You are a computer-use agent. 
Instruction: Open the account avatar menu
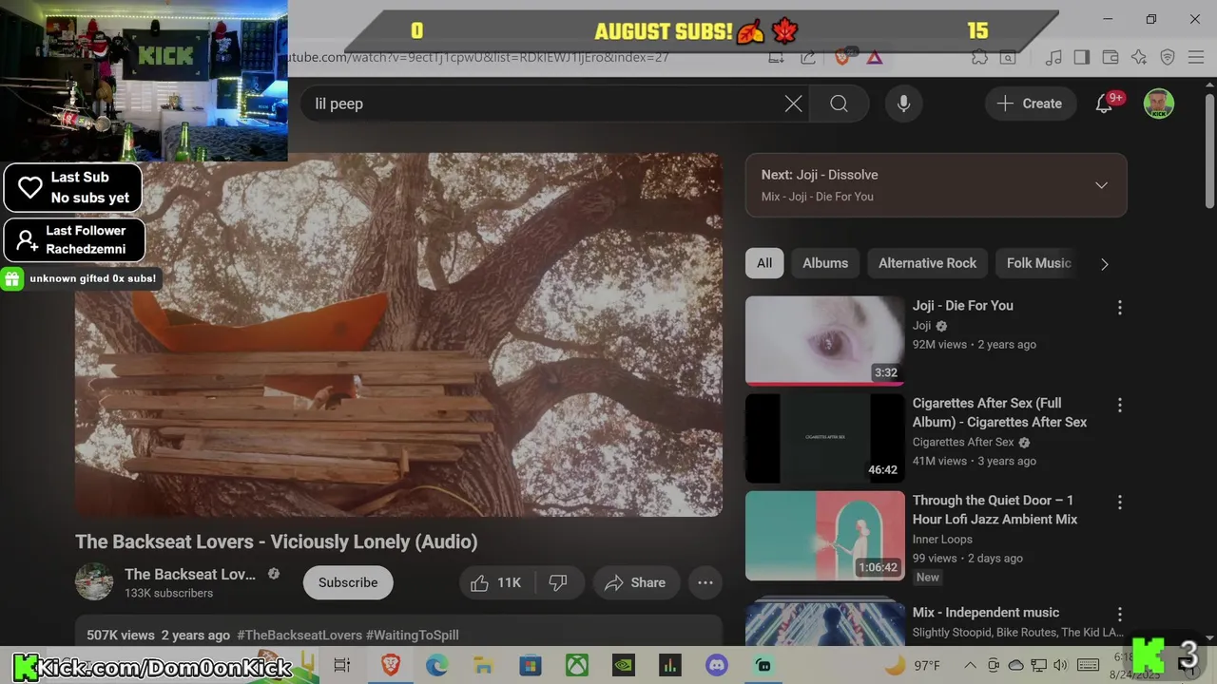[x=1158, y=104]
